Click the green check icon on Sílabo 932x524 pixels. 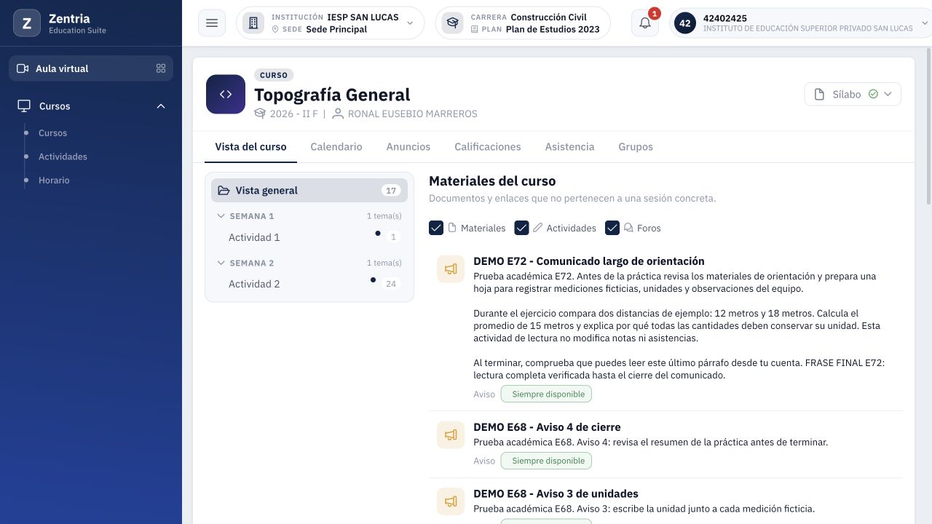[x=873, y=94]
